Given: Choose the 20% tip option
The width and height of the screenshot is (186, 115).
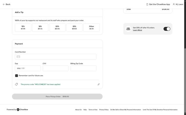Looking at the screenshot, I should (57, 28).
